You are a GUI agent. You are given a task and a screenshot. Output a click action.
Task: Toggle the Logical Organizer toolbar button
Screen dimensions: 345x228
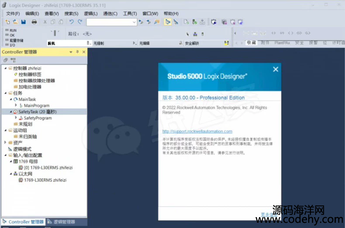point(176,22)
